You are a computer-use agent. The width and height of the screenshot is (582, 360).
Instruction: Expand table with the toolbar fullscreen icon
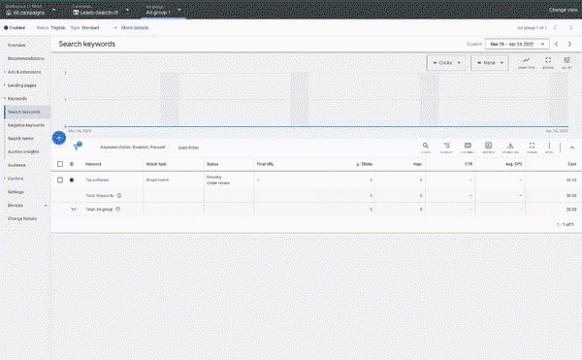point(532,146)
